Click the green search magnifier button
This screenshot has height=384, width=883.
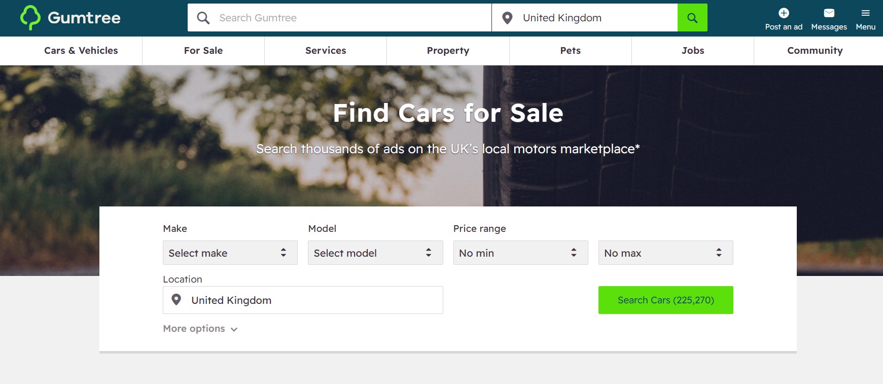[692, 17]
